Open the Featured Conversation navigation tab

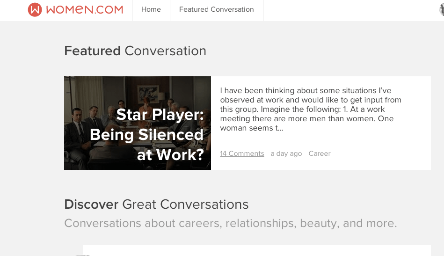click(216, 10)
